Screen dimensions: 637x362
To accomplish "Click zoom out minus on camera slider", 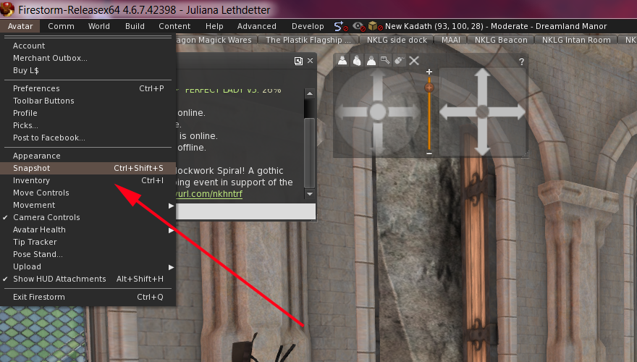I will pyautogui.click(x=429, y=153).
